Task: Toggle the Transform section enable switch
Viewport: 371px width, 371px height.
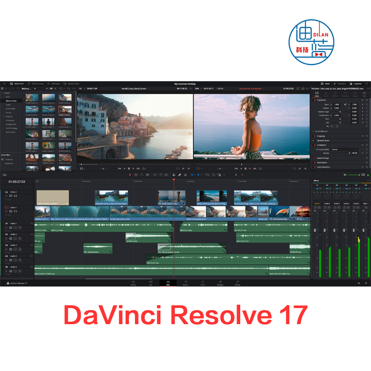Action: (314, 100)
